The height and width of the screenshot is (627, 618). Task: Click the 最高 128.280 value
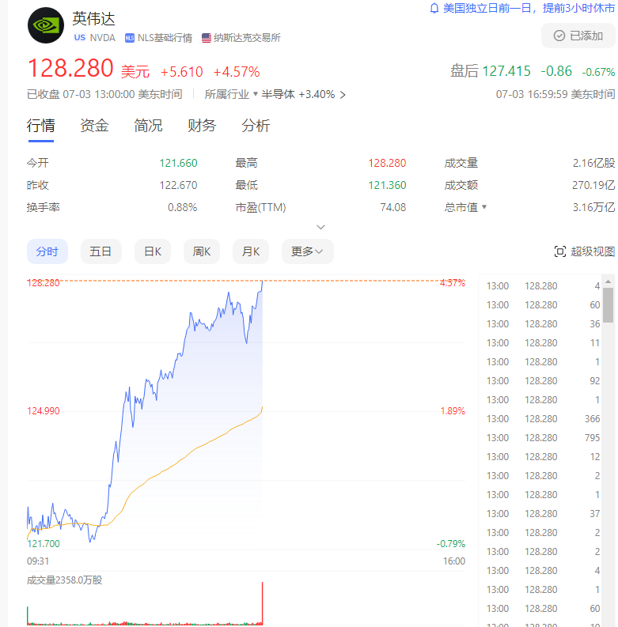(x=387, y=163)
